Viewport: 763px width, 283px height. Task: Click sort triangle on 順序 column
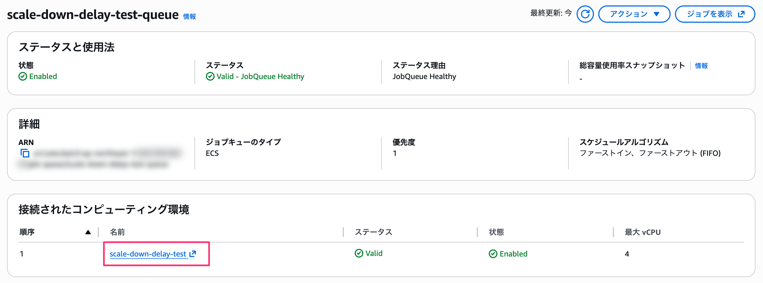[x=88, y=232]
